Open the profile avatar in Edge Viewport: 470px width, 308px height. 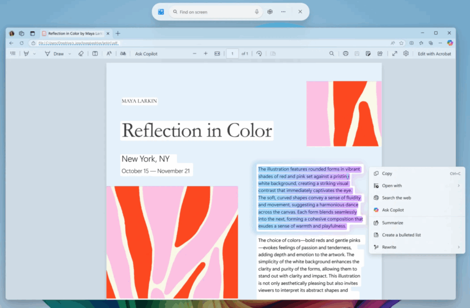[12, 34]
